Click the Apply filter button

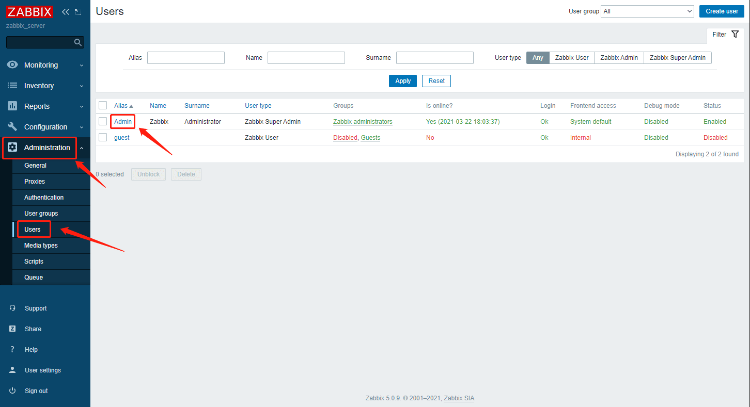403,81
